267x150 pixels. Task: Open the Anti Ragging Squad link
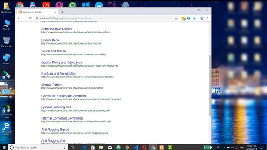click(x=55, y=130)
